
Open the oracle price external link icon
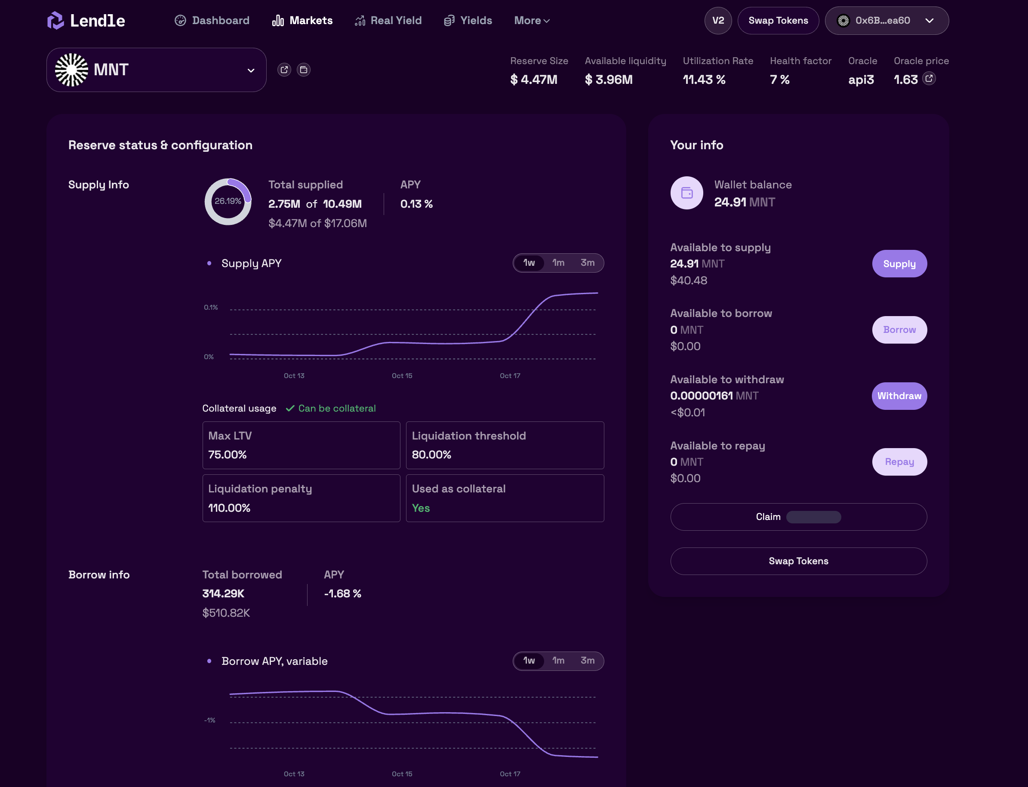point(929,78)
